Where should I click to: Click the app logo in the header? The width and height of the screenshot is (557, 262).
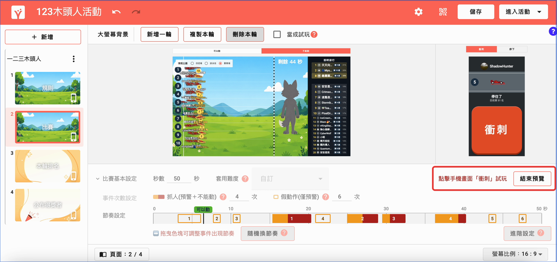coord(18,12)
